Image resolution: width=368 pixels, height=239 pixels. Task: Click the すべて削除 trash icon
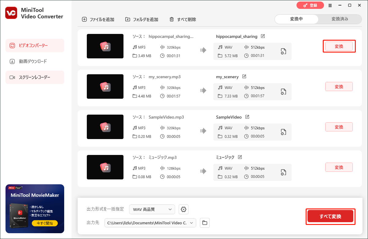[x=172, y=19]
